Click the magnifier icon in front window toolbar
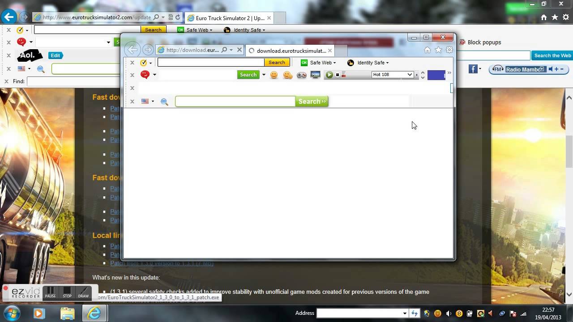Viewport: 573px width, 322px height. tap(164, 102)
